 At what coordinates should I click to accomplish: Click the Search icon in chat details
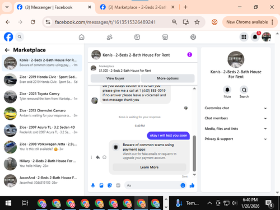coord(244,90)
